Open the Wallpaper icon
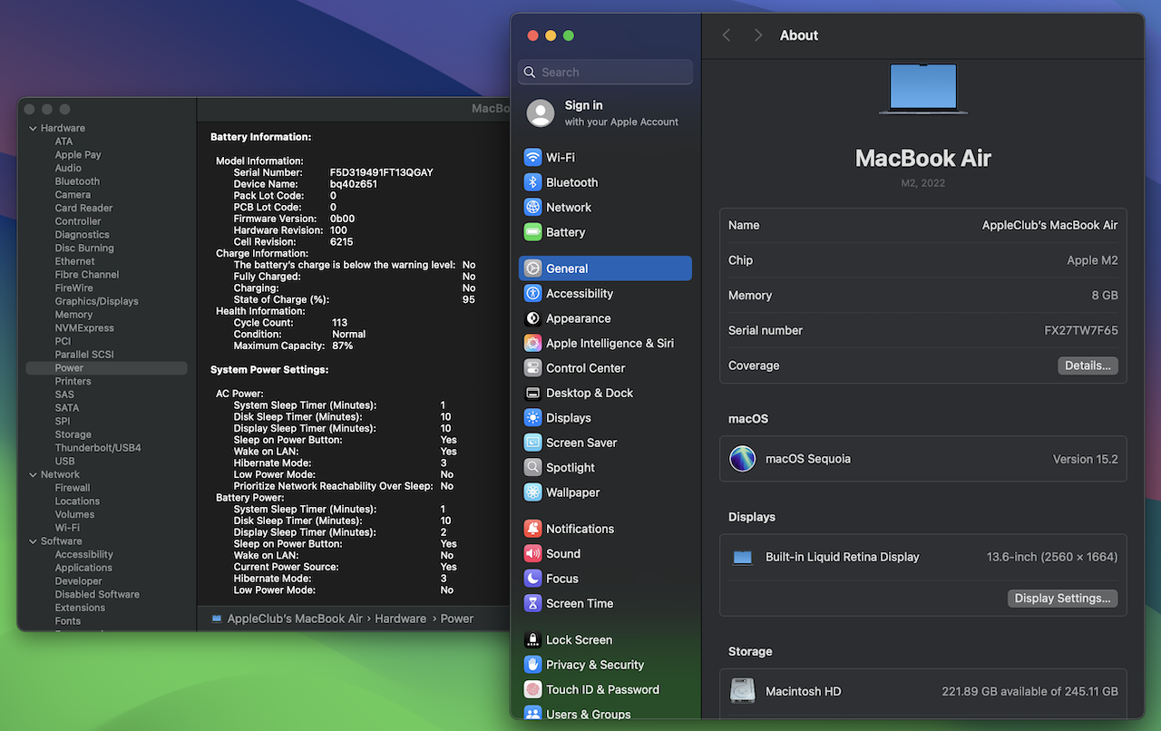Viewport: 1161px width, 731px height. (532, 493)
